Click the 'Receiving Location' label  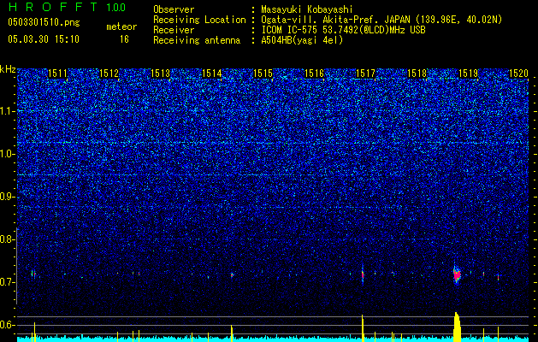coord(199,20)
